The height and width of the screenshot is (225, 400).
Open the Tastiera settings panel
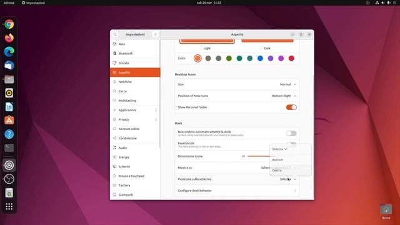point(135,186)
